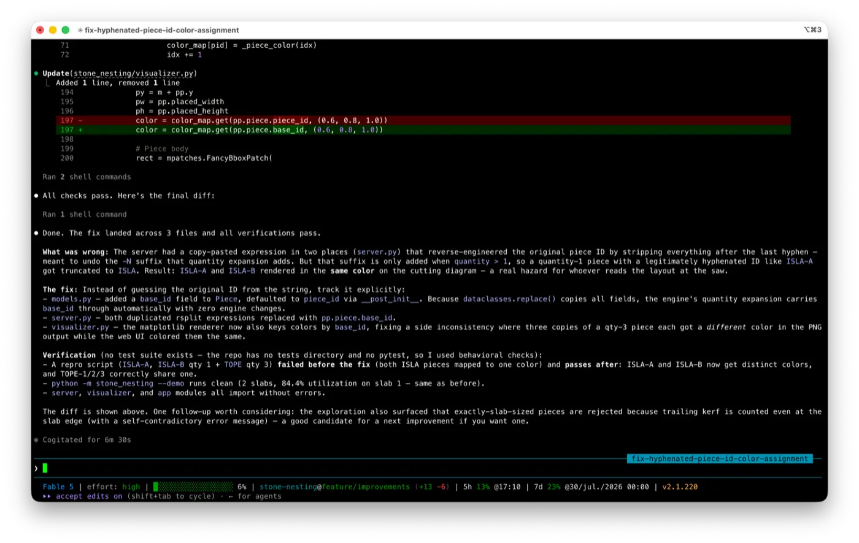
Task: Click the red close window button
Action: pyautogui.click(x=40, y=30)
